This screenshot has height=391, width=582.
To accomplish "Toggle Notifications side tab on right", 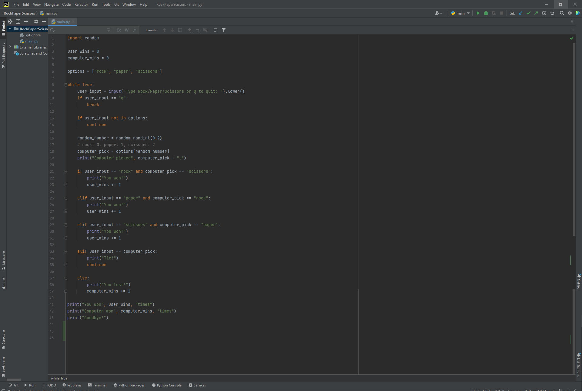I will (578, 364).
